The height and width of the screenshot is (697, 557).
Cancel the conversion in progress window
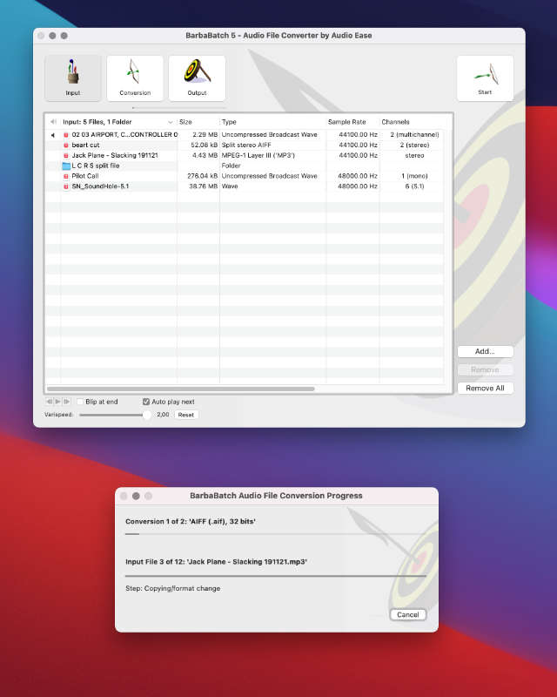[x=408, y=614]
